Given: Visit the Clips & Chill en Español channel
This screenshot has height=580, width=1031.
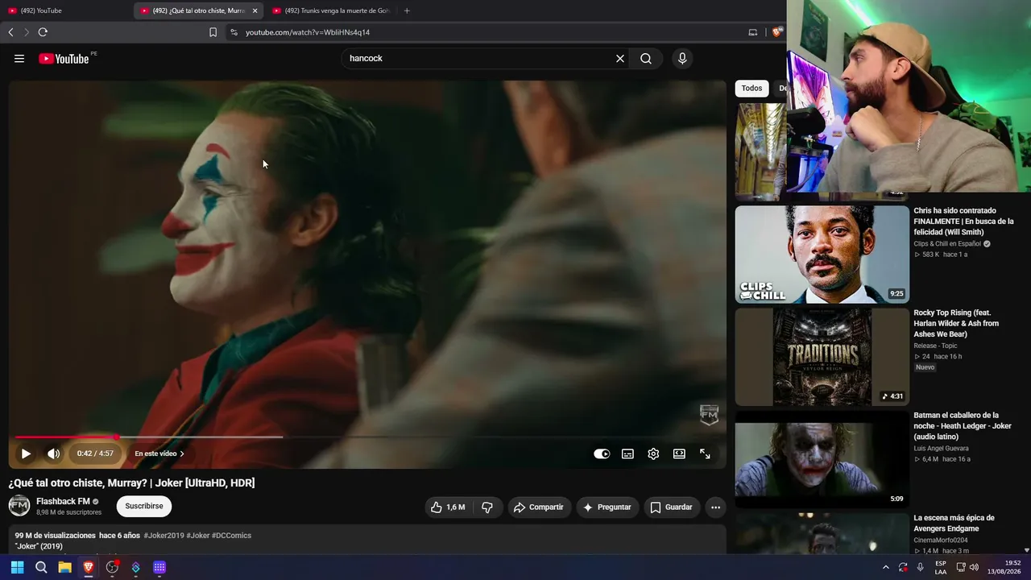Looking at the screenshot, I should coord(947,244).
